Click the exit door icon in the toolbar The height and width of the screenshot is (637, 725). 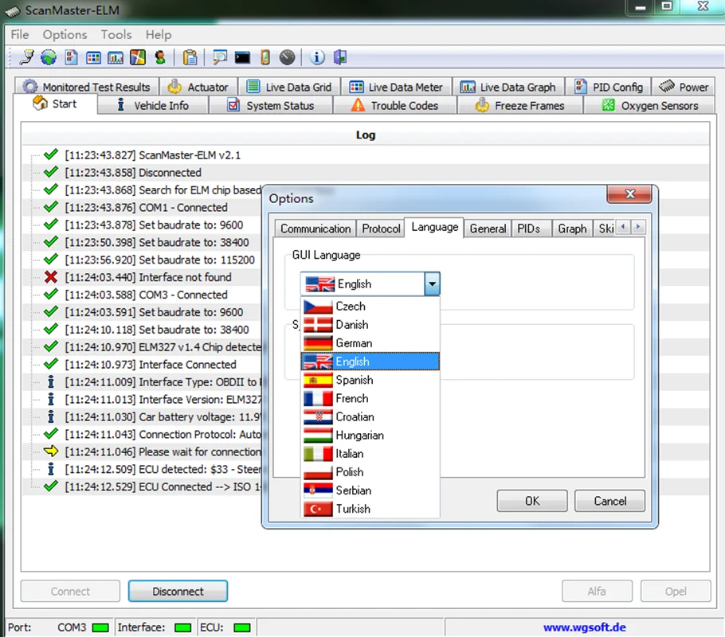click(340, 57)
